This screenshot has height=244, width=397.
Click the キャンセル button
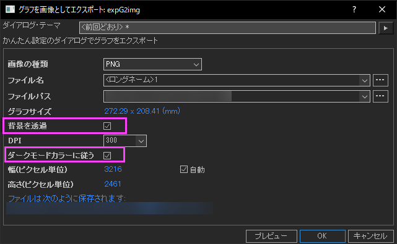click(x=370, y=236)
